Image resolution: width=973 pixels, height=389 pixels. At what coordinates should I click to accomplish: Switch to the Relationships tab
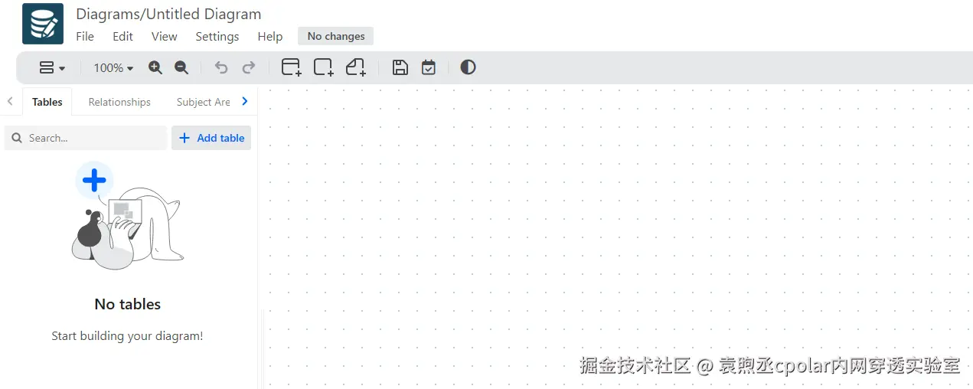pyautogui.click(x=119, y=102)
